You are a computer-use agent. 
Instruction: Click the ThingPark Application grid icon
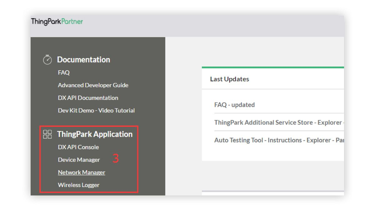47,134
